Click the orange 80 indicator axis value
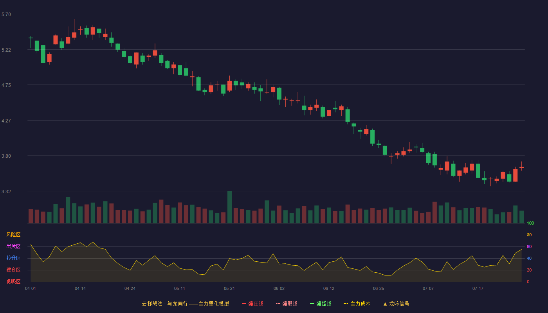Viewport: 548px width, 313px height. click(529, 235)
